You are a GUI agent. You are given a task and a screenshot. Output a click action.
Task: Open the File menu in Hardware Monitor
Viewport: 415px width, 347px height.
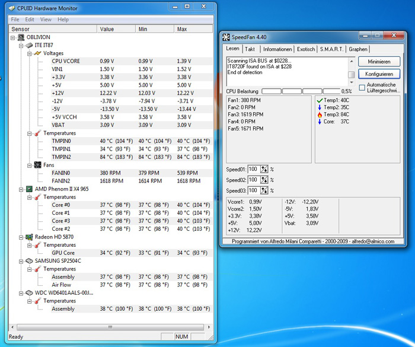[x=15, y=20]
